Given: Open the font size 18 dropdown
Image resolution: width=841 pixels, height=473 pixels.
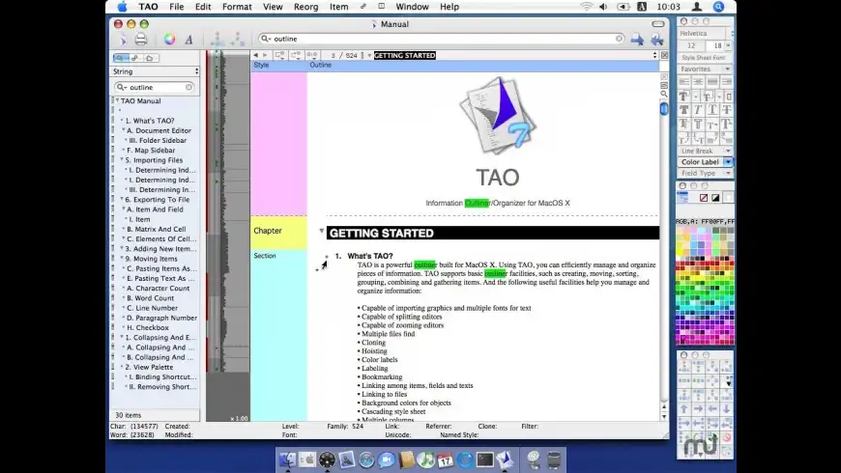Looking at the screenshot, I should [x=728, y=45].
